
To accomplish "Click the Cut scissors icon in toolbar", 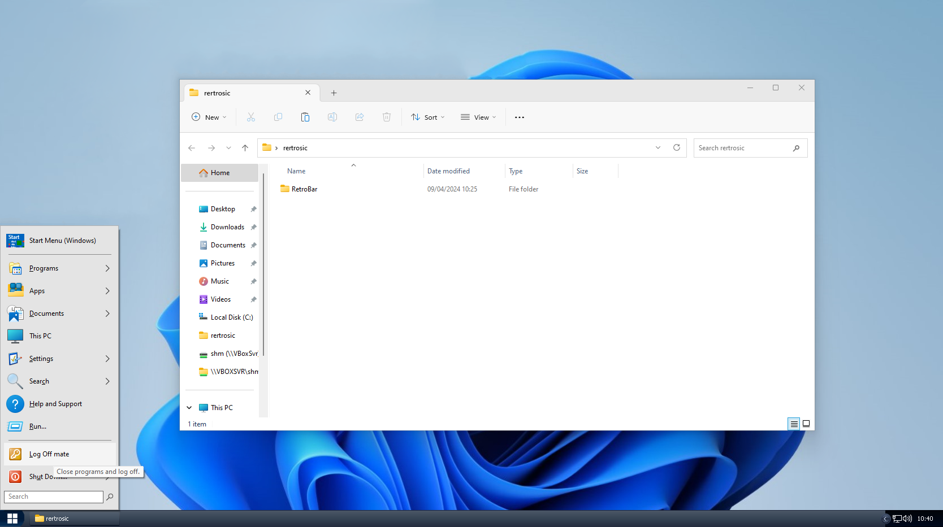I will (251, 117).
